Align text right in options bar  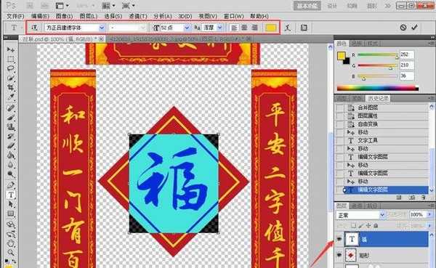(254, 28)
